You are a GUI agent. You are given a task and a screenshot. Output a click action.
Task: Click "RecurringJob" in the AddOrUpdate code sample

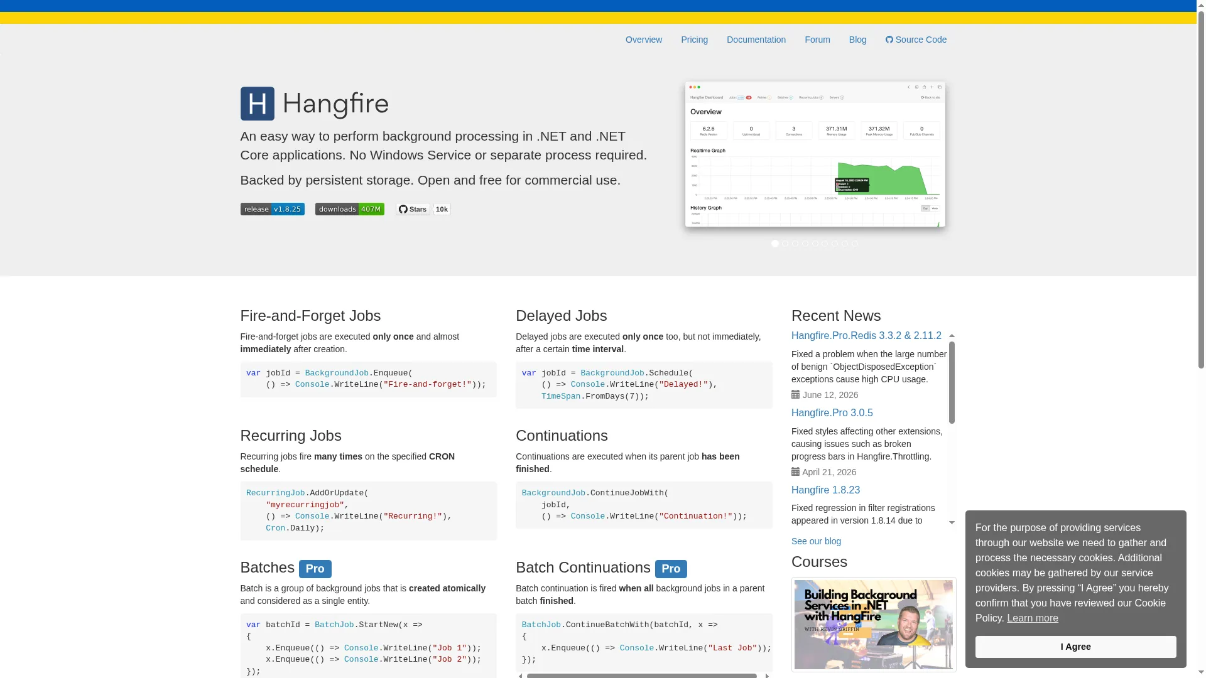click(275, 493)
